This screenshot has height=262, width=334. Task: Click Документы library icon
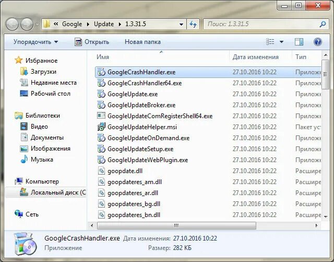(x=24, y=138)
